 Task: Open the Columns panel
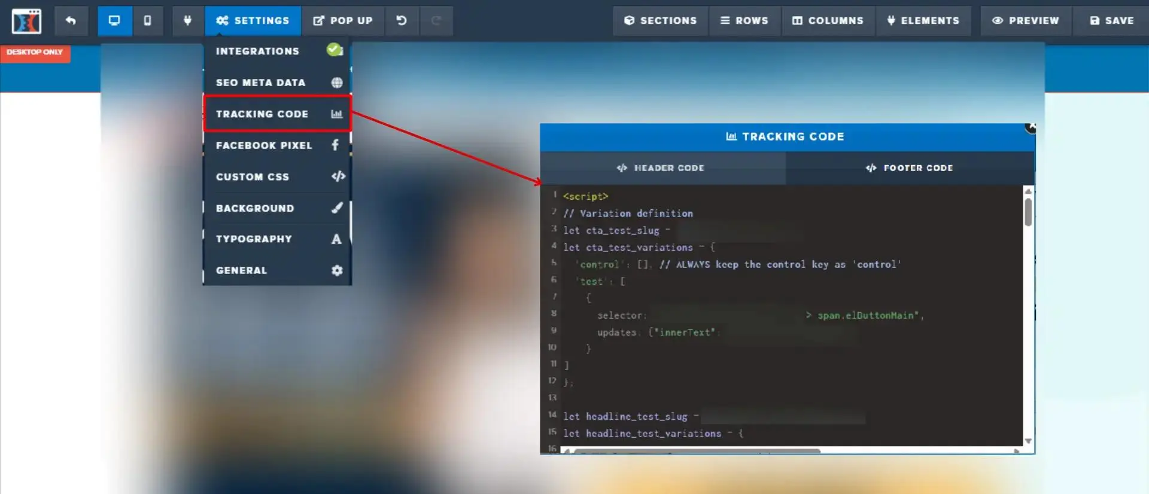(x=828, y=21)
